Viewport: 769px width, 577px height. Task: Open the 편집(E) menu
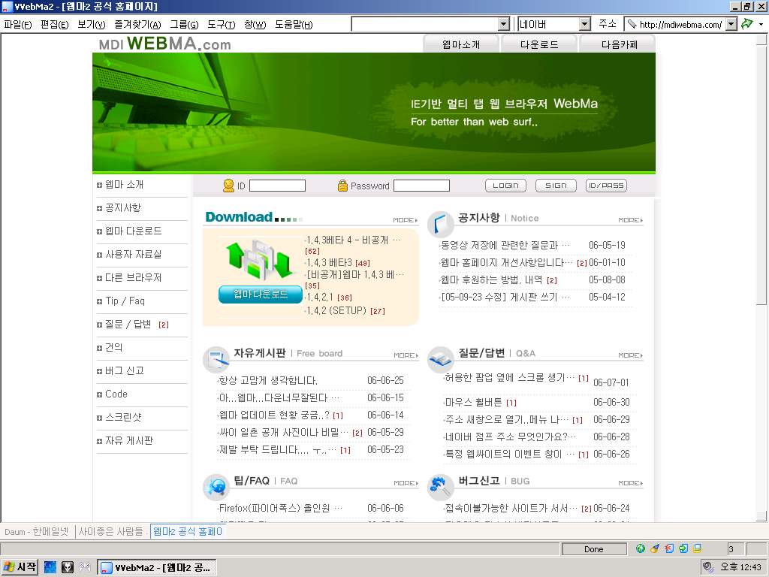(54, 25)
